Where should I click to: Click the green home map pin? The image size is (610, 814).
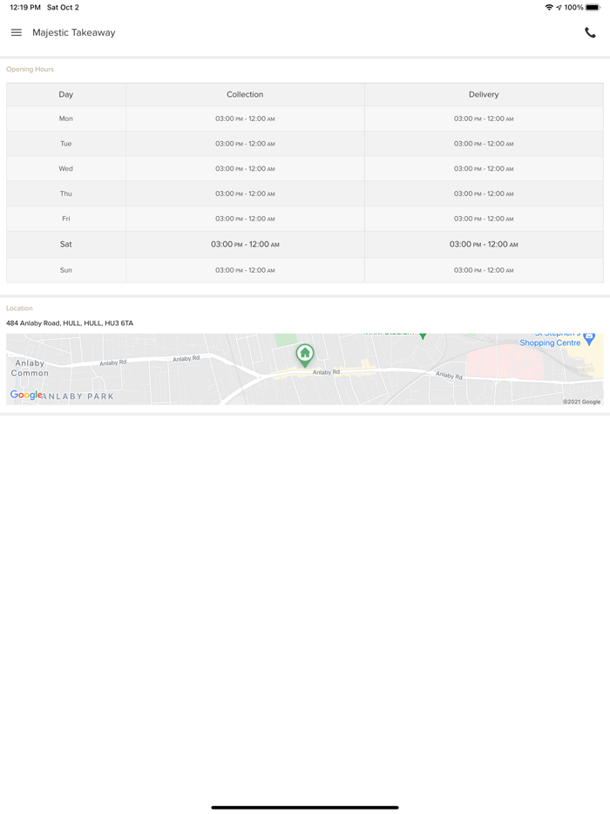pyautogui.click(x=304, y=354)
